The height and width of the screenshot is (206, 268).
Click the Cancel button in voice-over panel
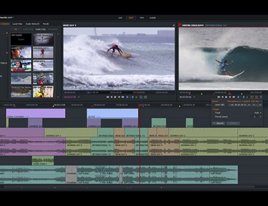pos(233,123)
